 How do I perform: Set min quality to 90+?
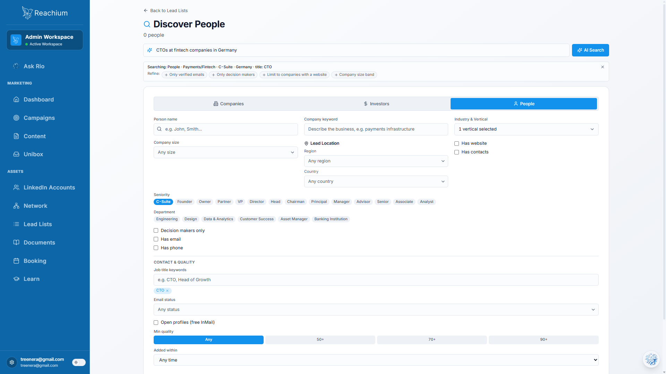tap(544, 340)
